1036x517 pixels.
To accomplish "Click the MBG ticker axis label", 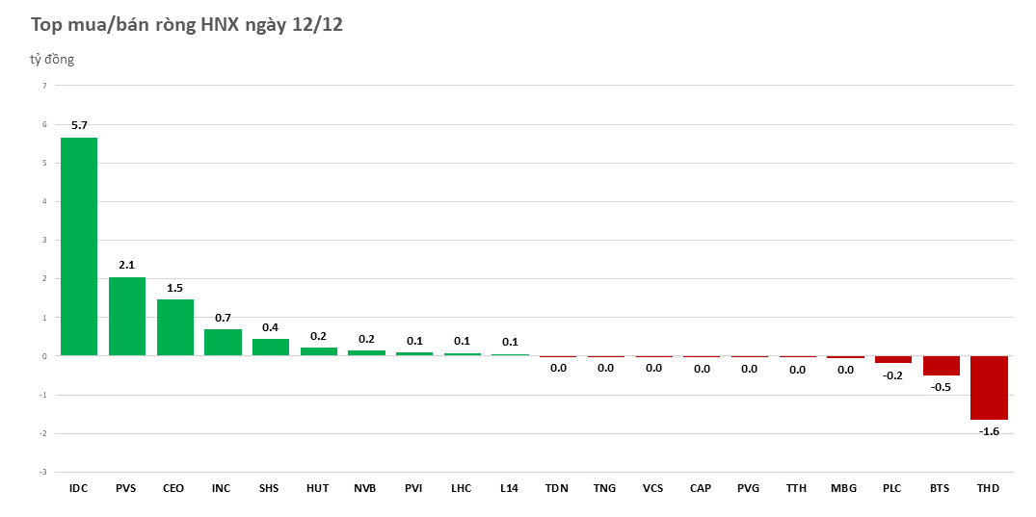I will (844, 488).
